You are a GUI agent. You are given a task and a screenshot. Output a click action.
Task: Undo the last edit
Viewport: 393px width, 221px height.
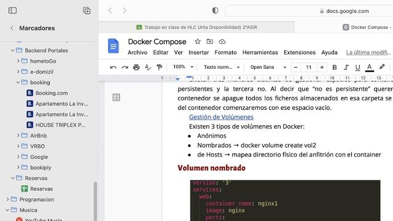[x=113, y=67]
